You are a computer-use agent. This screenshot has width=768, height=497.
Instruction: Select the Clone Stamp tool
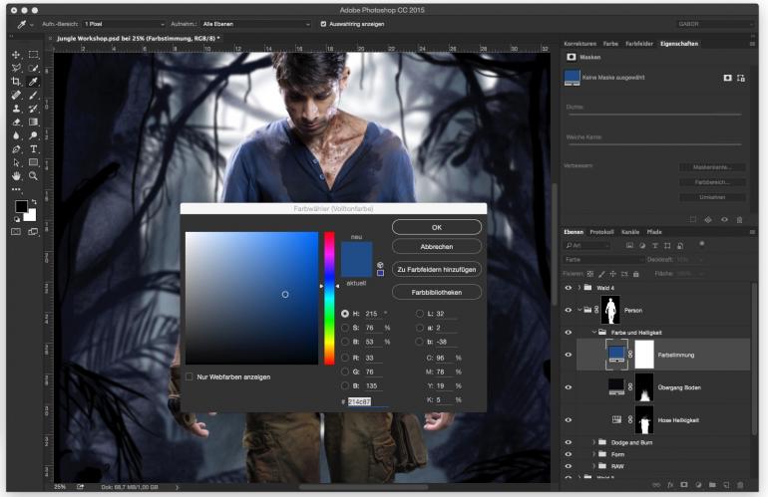(16, 109)
